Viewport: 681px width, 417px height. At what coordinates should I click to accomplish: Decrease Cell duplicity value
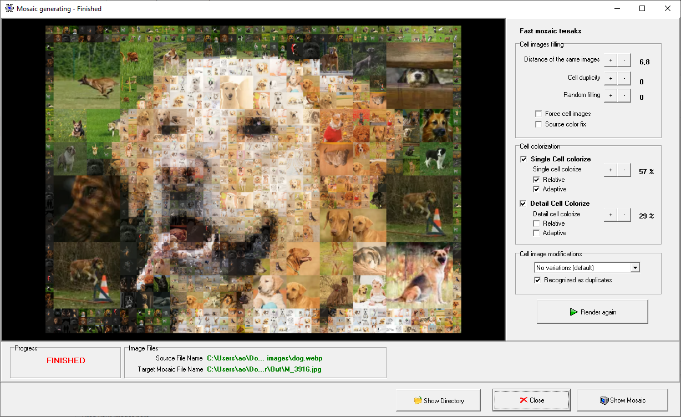(625, 78)
